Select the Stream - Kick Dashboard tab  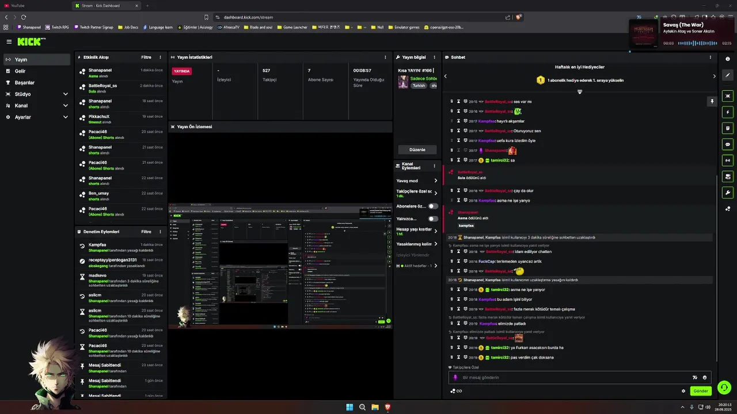(106, 5)
